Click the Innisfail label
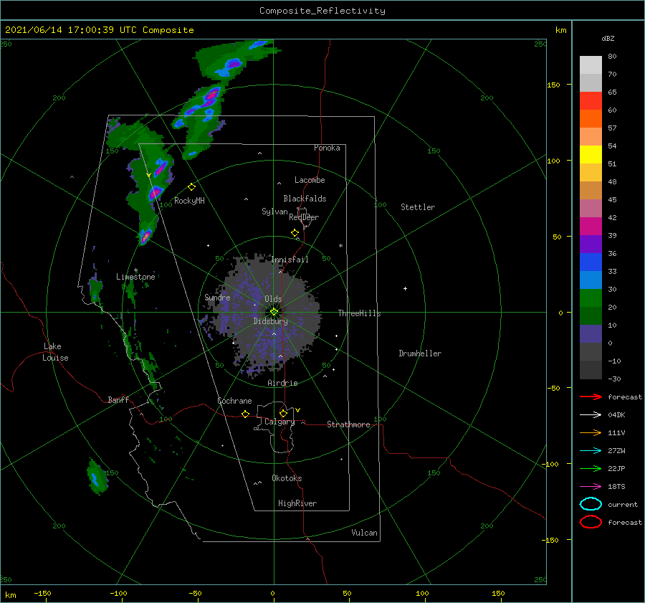Viewport: 645px width, 603px height. 290,260
